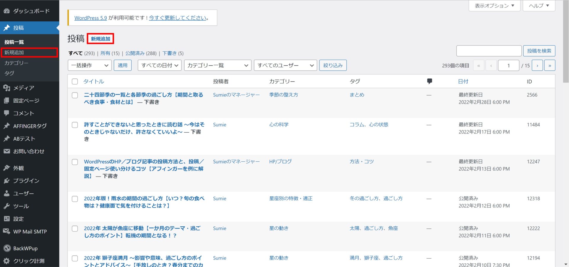
Task: Click the 絞り込み filter button
Action: pos(333,66)
